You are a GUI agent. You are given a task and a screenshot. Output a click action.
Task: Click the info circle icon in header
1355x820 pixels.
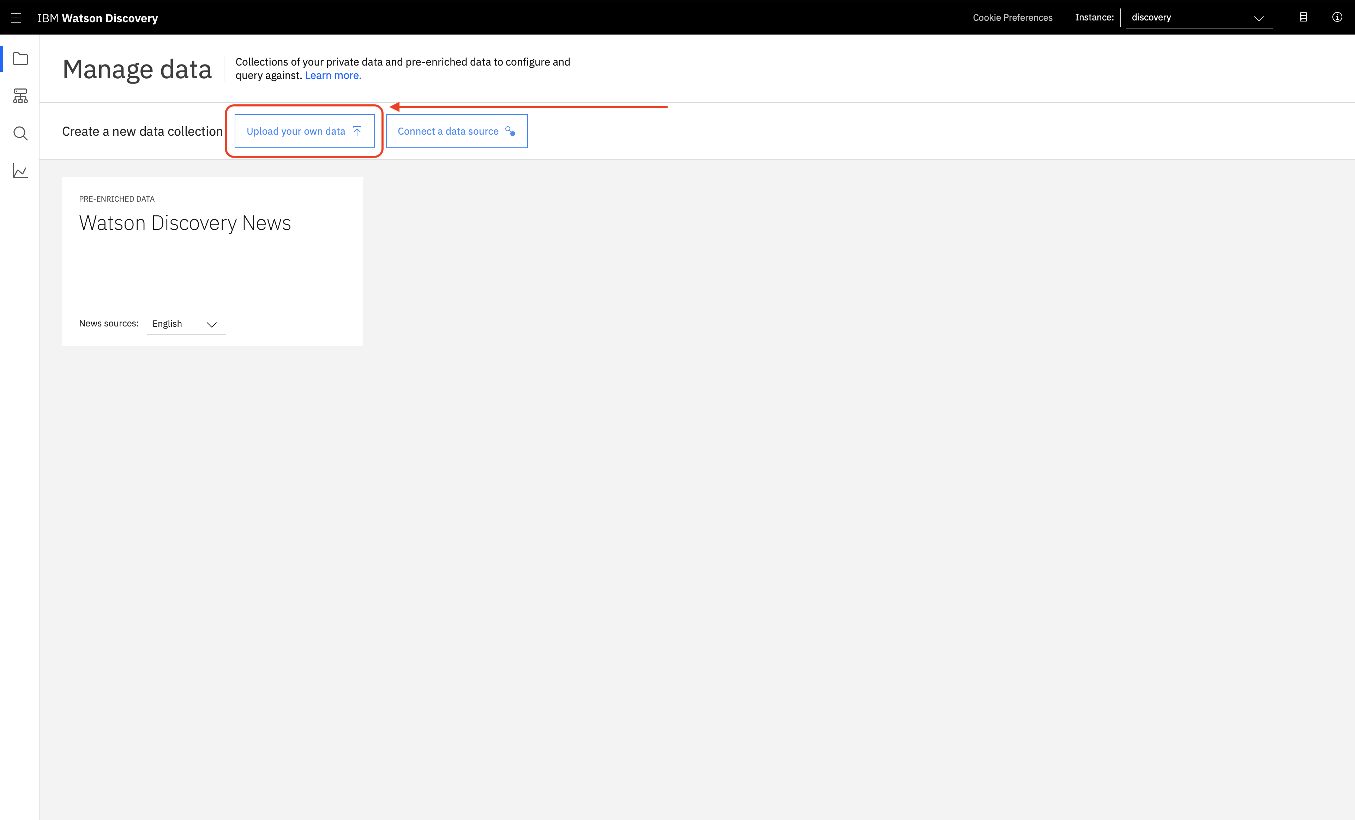1337,17
